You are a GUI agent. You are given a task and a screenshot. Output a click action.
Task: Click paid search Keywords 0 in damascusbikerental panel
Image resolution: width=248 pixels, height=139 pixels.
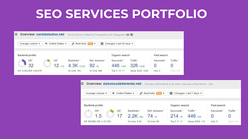(x=212, y=116)
